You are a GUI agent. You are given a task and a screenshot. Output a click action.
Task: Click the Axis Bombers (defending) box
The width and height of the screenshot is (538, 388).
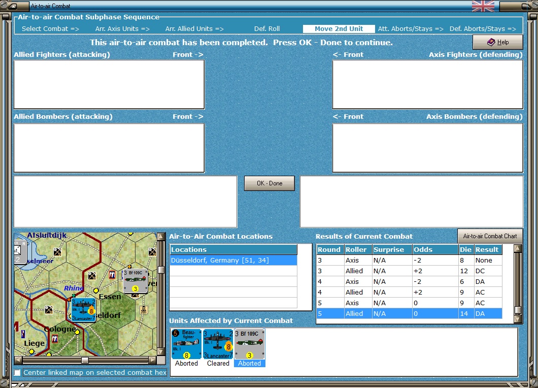(x=428, y=148)
